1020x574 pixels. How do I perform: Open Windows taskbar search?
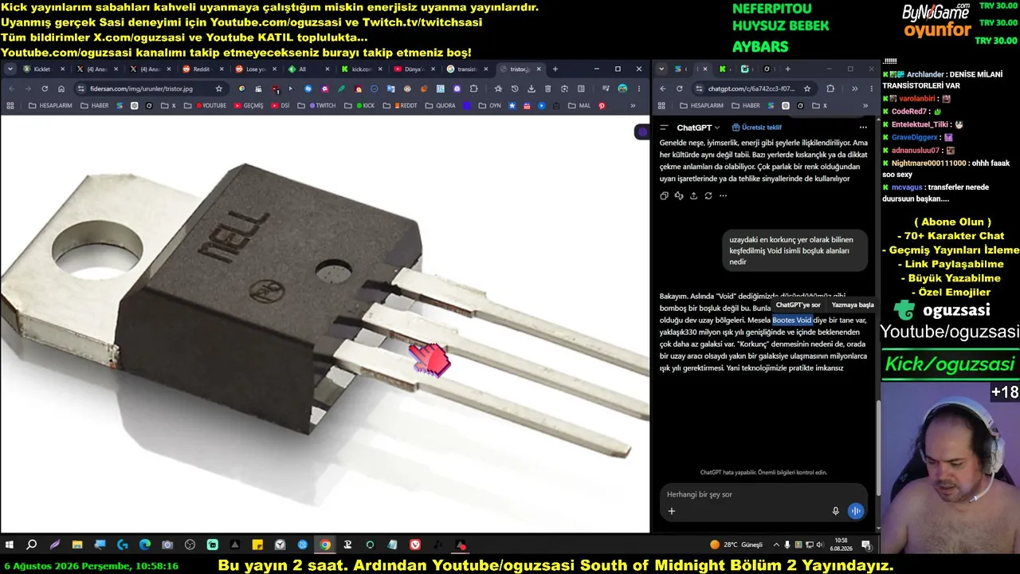[32, 545]
